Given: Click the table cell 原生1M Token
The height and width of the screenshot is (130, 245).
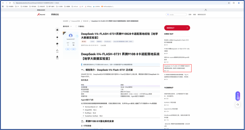Looking at the screenshot, I should click(x=125, y=92).
